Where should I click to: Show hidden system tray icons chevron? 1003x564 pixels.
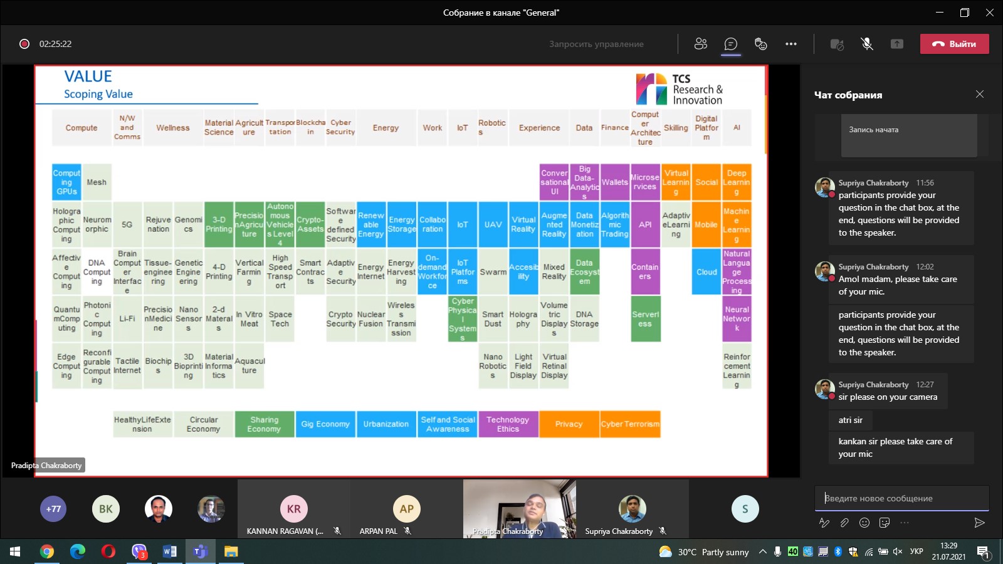pyautogui.click(x=763, y=551)
